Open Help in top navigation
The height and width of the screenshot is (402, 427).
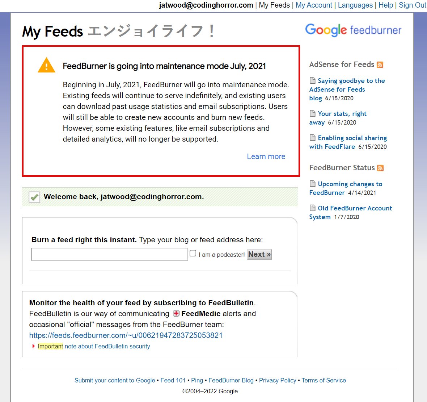[386, 5]
